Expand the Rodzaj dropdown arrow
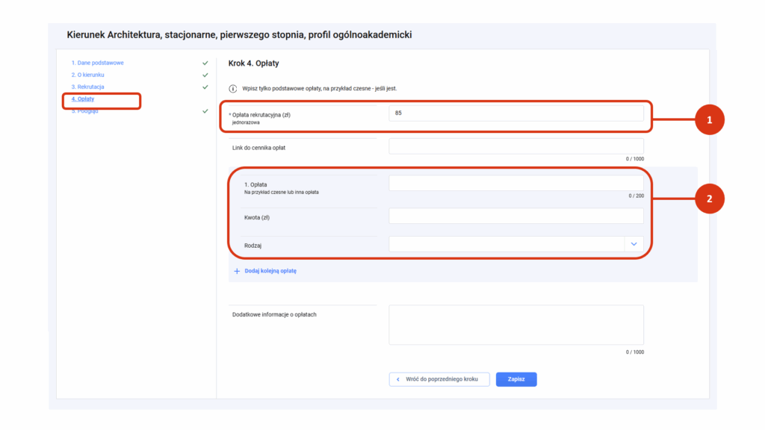765x430 pixels. coord(634,244)
